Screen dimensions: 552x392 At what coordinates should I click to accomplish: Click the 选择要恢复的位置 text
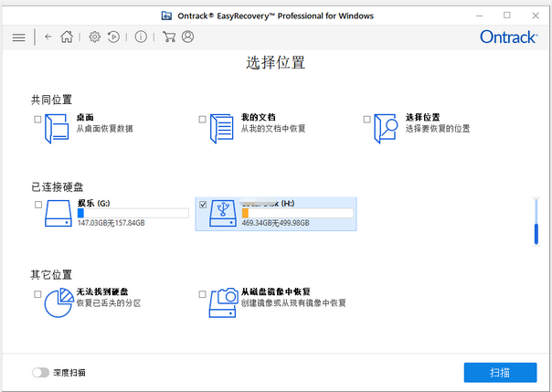pos(438,129)
